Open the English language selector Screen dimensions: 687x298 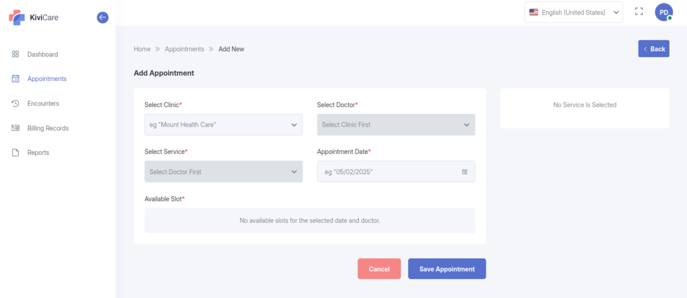click(x=574, y=12)
